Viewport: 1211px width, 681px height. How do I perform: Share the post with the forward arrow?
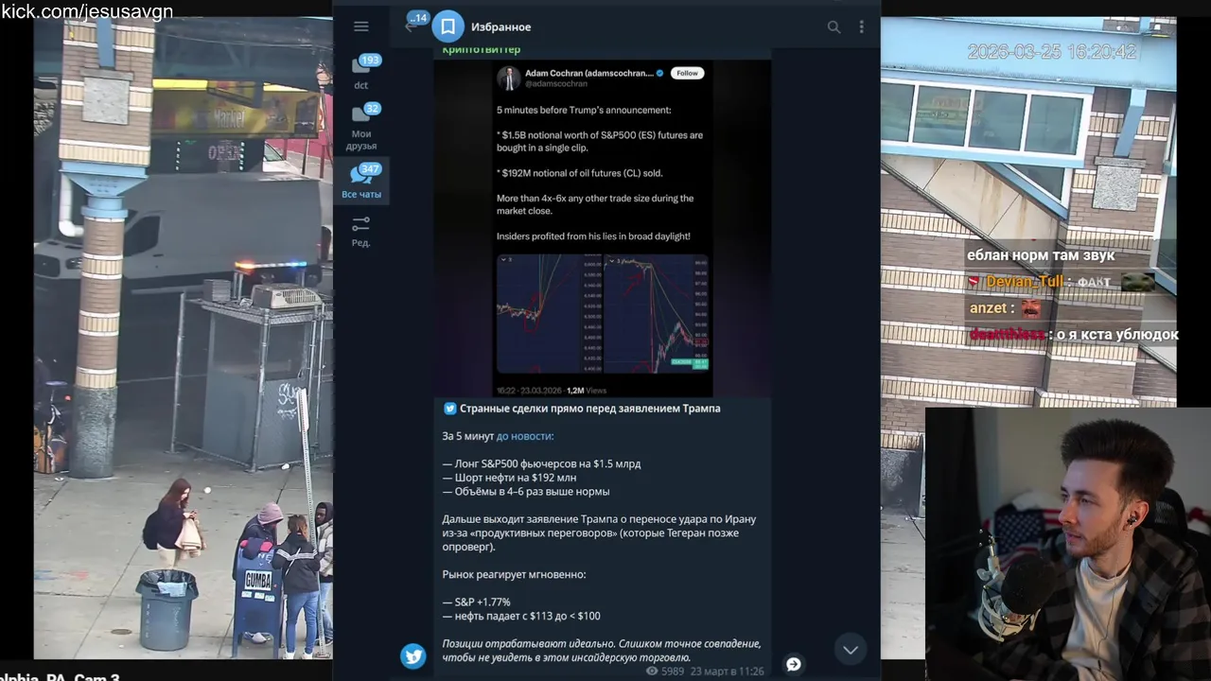click(x=794, y=664)
